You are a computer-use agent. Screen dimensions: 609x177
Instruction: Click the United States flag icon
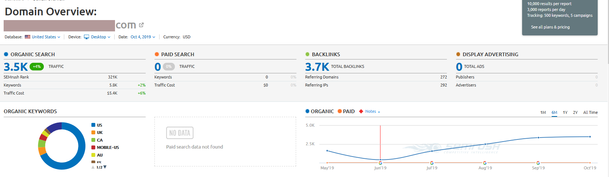(27, 37)
